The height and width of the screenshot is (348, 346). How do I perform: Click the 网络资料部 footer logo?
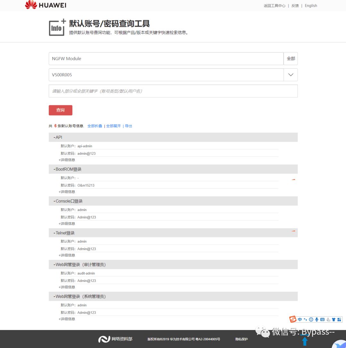[x=115, y=339]
